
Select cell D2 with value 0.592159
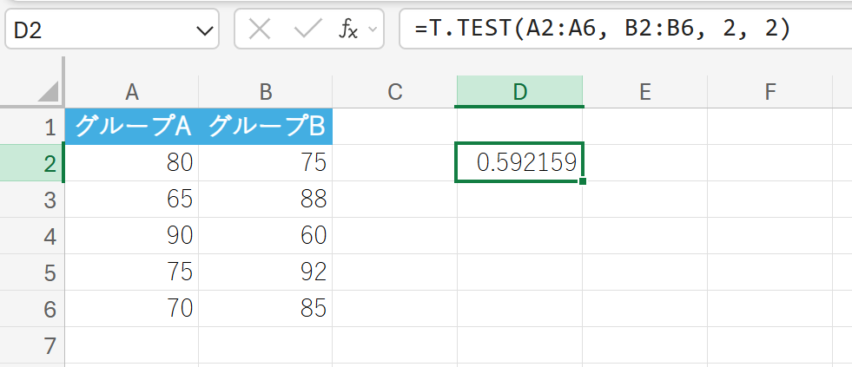(x=519, y=162)
